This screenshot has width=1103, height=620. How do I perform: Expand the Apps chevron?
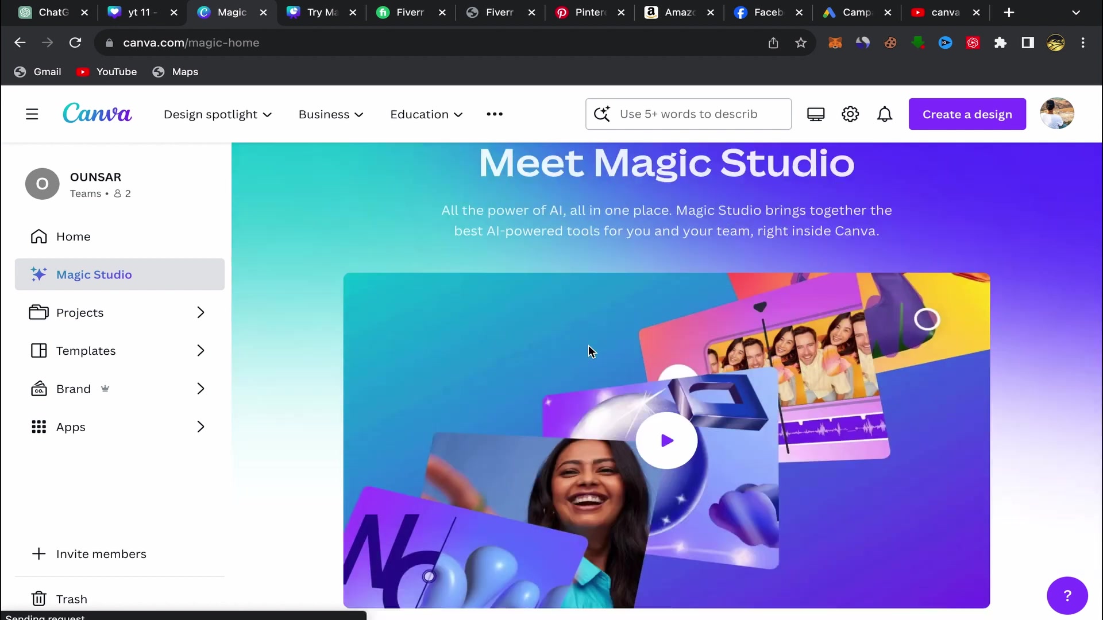[x=200, y=427]
